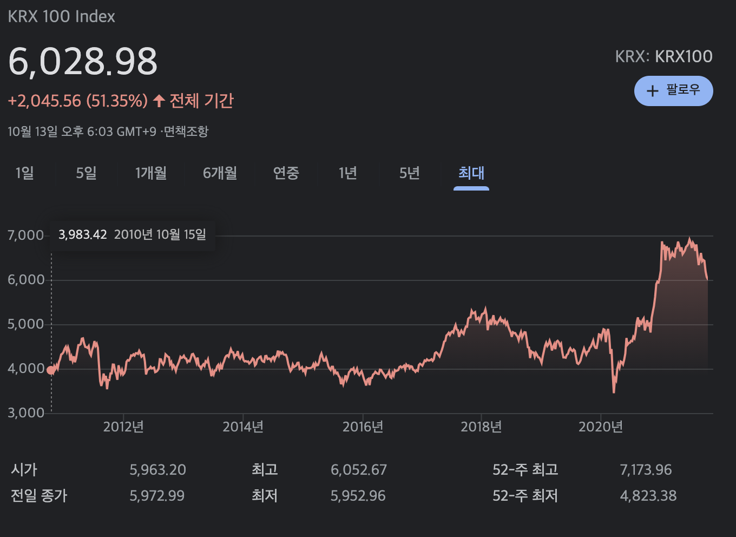The width and height of the screenshot is (736, 537).
Task: Show the 5년 chart range
Action: click(410, 173)
